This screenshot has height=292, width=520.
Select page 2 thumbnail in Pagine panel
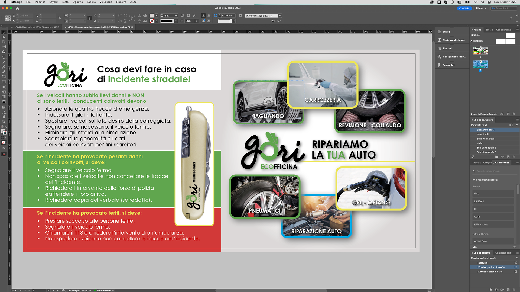click(480, 64)
